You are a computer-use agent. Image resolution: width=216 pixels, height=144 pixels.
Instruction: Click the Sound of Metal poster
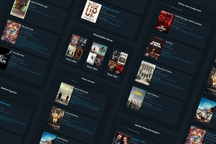click(155, 47)
